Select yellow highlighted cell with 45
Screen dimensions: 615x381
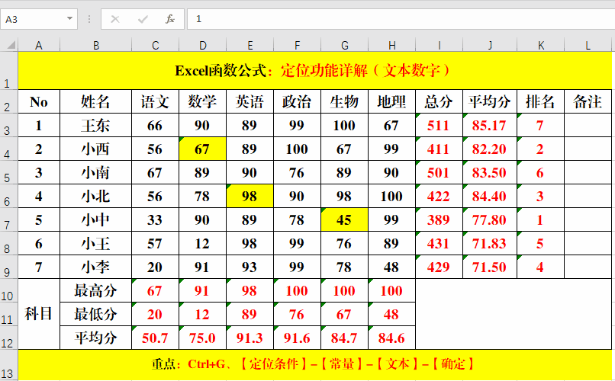tap(344, 220)
